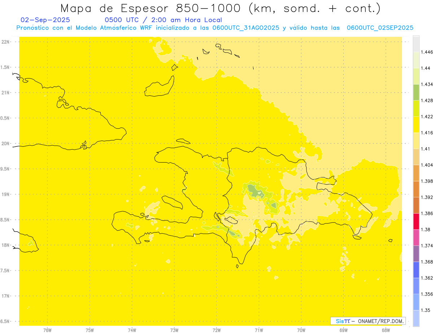433x335 pixels.
Task: Click the '1.41' legend value
Action: pos(425,149)
